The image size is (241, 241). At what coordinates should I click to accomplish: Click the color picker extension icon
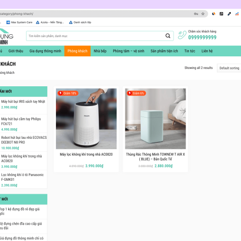tap(229, 14)
